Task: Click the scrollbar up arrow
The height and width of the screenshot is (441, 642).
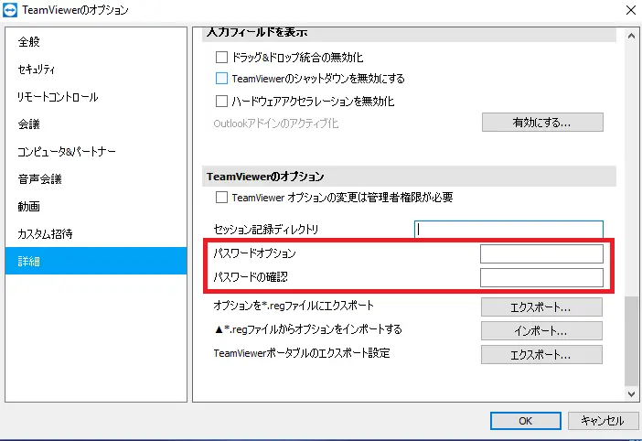Action: pyautogui.click(x=631, y=36)
